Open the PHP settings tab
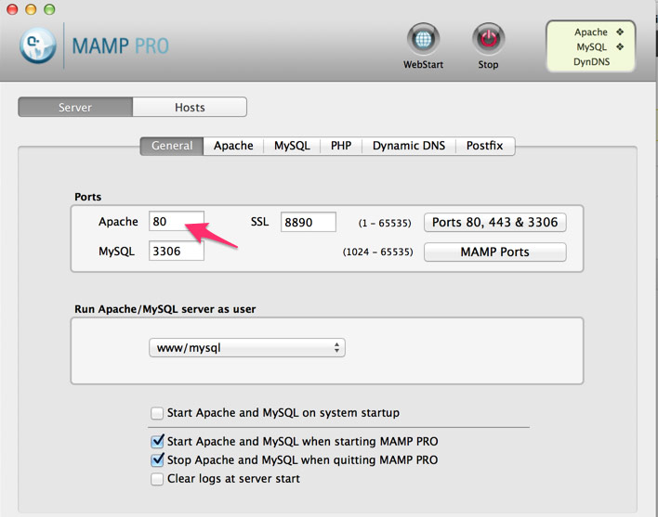The height and width of the screenshot is (517, 658). coord(341,146)
